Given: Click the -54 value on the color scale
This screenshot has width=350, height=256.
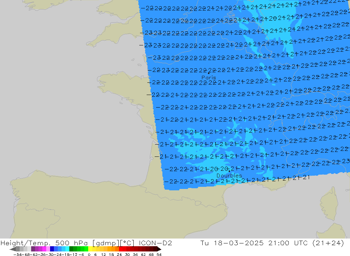Looking at the screenshot, I should click(x=17, y=255).
